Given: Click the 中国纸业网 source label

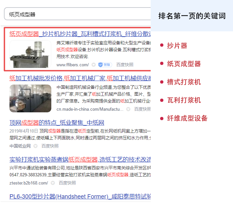Looking at the screenshot, I should pos(20,146).
